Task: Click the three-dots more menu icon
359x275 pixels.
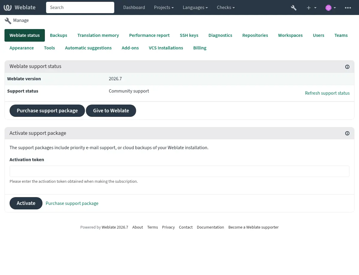Action: (348, 7)
